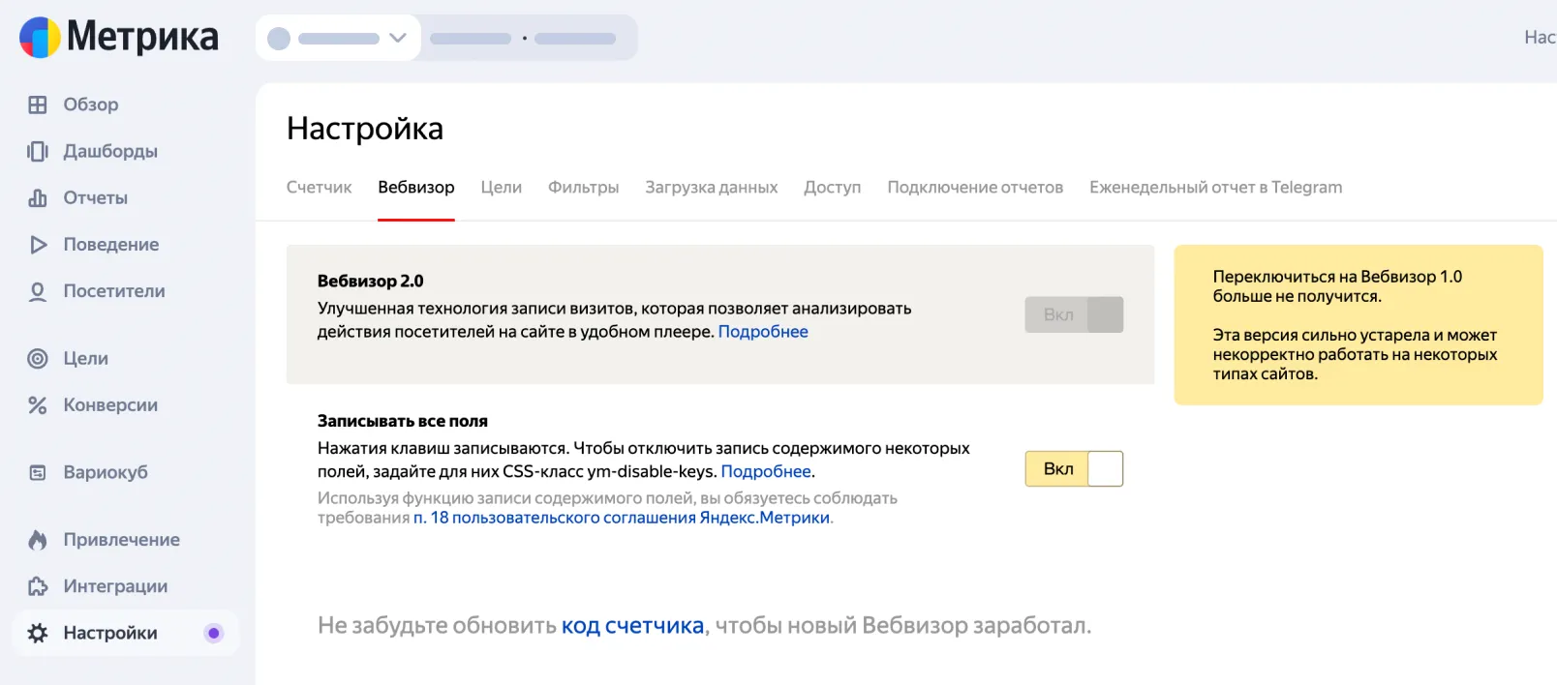Image resolution: width=1557 pixels, height=685 pixels.
Task: Click the Дашборды icon in sidebar
Action: pos(38,151)
